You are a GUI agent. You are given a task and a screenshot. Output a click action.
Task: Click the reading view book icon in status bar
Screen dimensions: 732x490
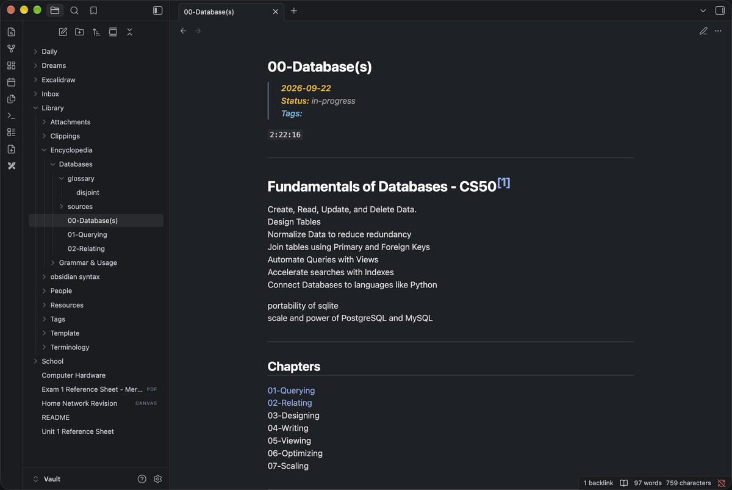click(x=624, y=483)
